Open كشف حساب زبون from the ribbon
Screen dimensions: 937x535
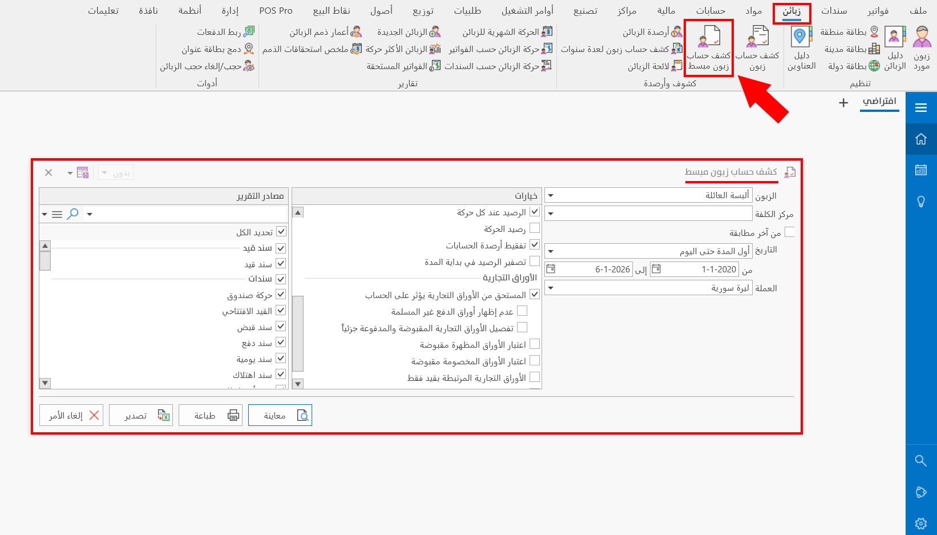(x=758, y=49)
